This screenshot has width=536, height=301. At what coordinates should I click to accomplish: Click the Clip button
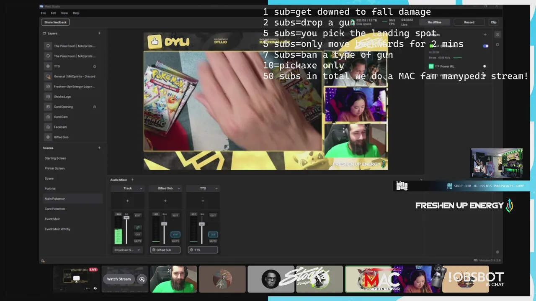(x=494, y=22)
